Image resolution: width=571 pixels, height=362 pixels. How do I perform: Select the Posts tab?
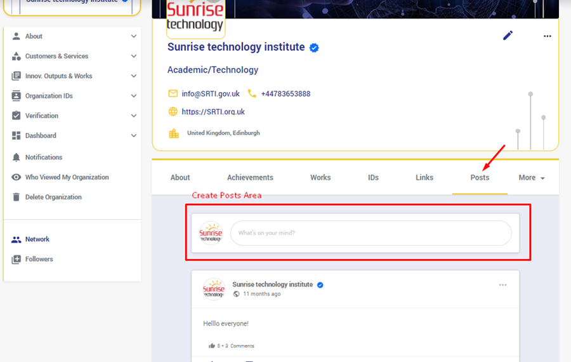click(480, 178)
